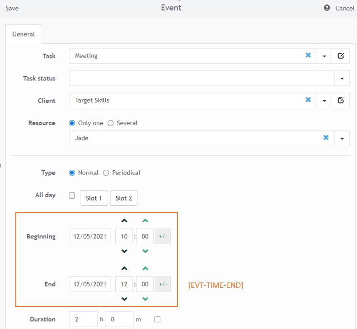This screenshot has width=357, height=329.
Task: Enable the All day checkbox
Action: click(x=72, y=196)
